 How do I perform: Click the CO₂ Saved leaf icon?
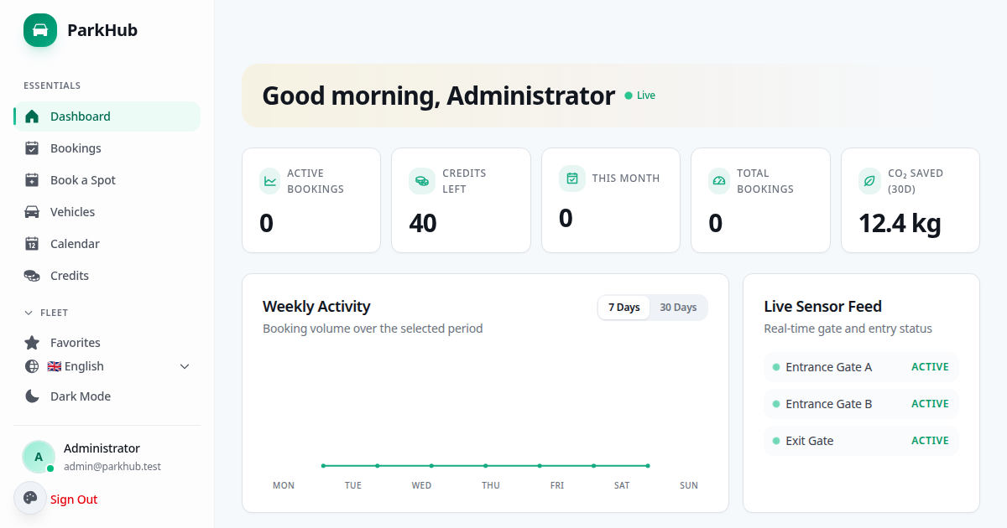869,180
